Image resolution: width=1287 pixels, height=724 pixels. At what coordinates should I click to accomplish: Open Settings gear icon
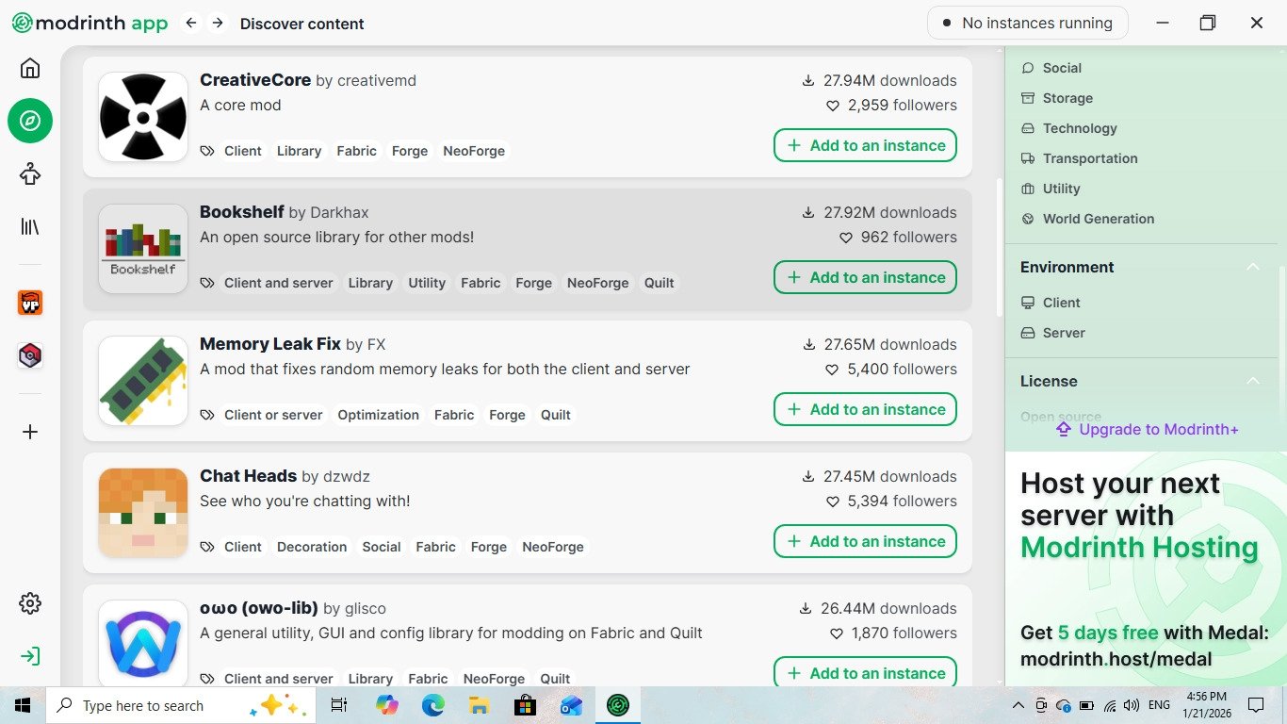pos(30,603)
